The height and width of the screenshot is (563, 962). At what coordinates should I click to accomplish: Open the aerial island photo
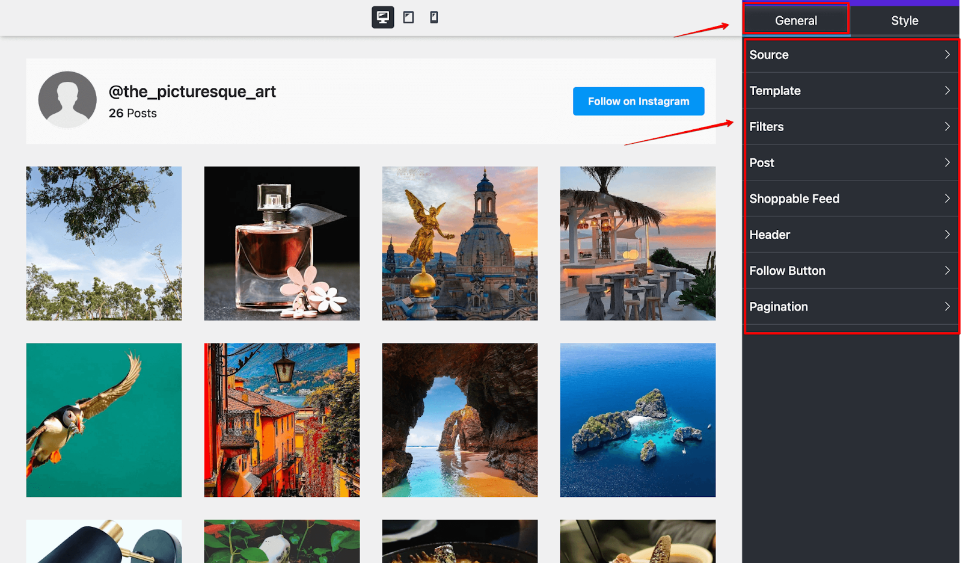(638, 420)
